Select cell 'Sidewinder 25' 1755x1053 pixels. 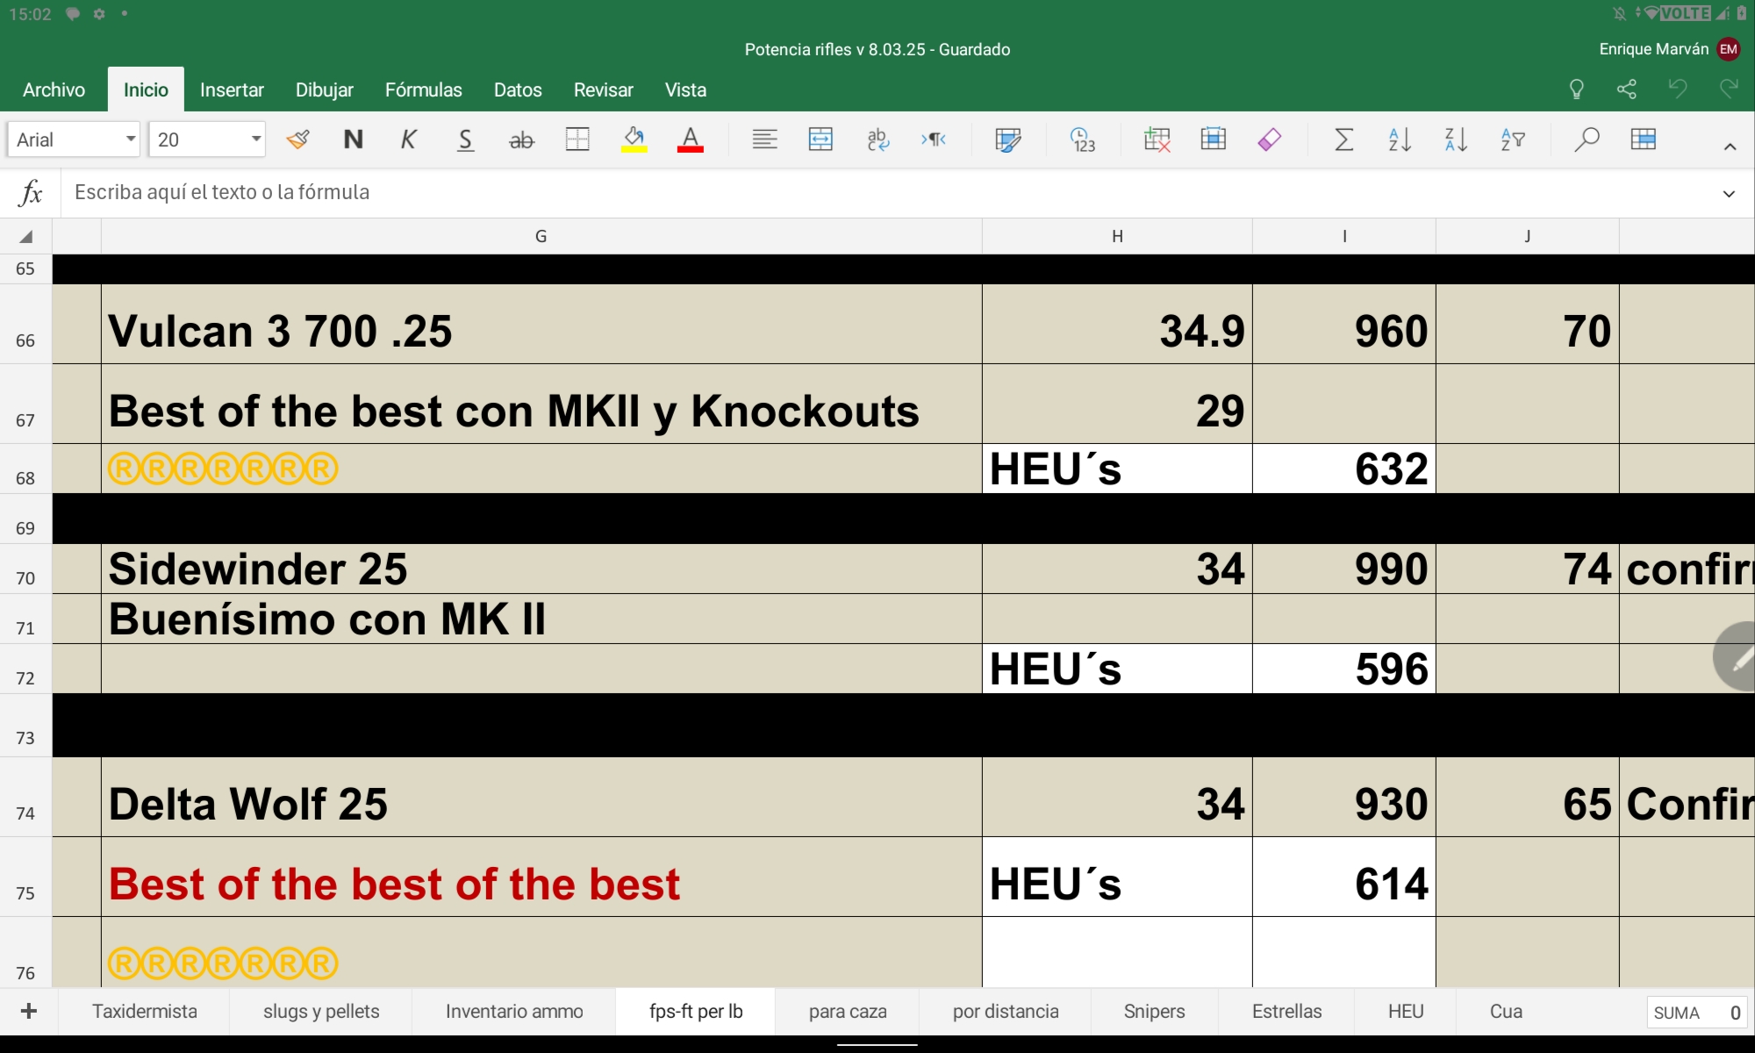pyautogui.click(x=541, y=569)
